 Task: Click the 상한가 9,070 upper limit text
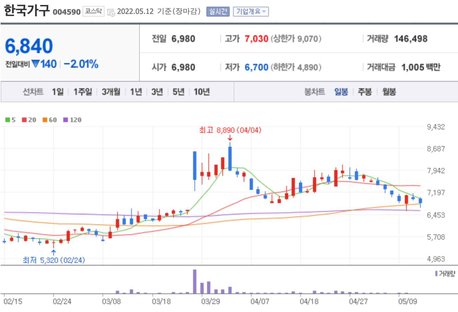pos(296,39)
